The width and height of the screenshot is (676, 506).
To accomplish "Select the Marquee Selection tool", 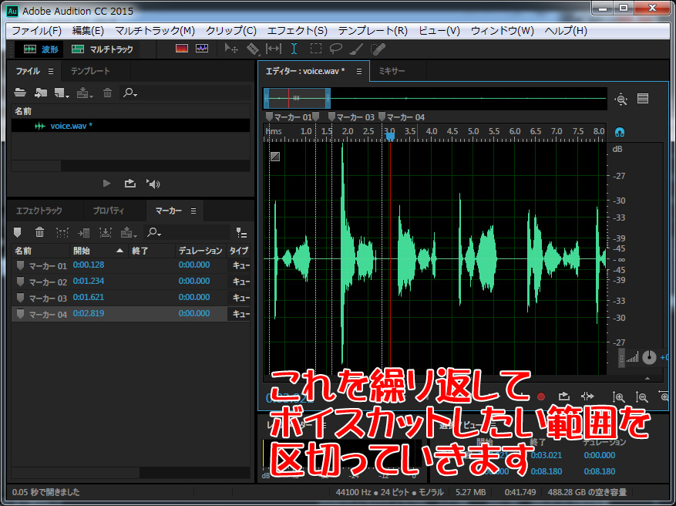I will pyautogui.click(x=315, y=49).
